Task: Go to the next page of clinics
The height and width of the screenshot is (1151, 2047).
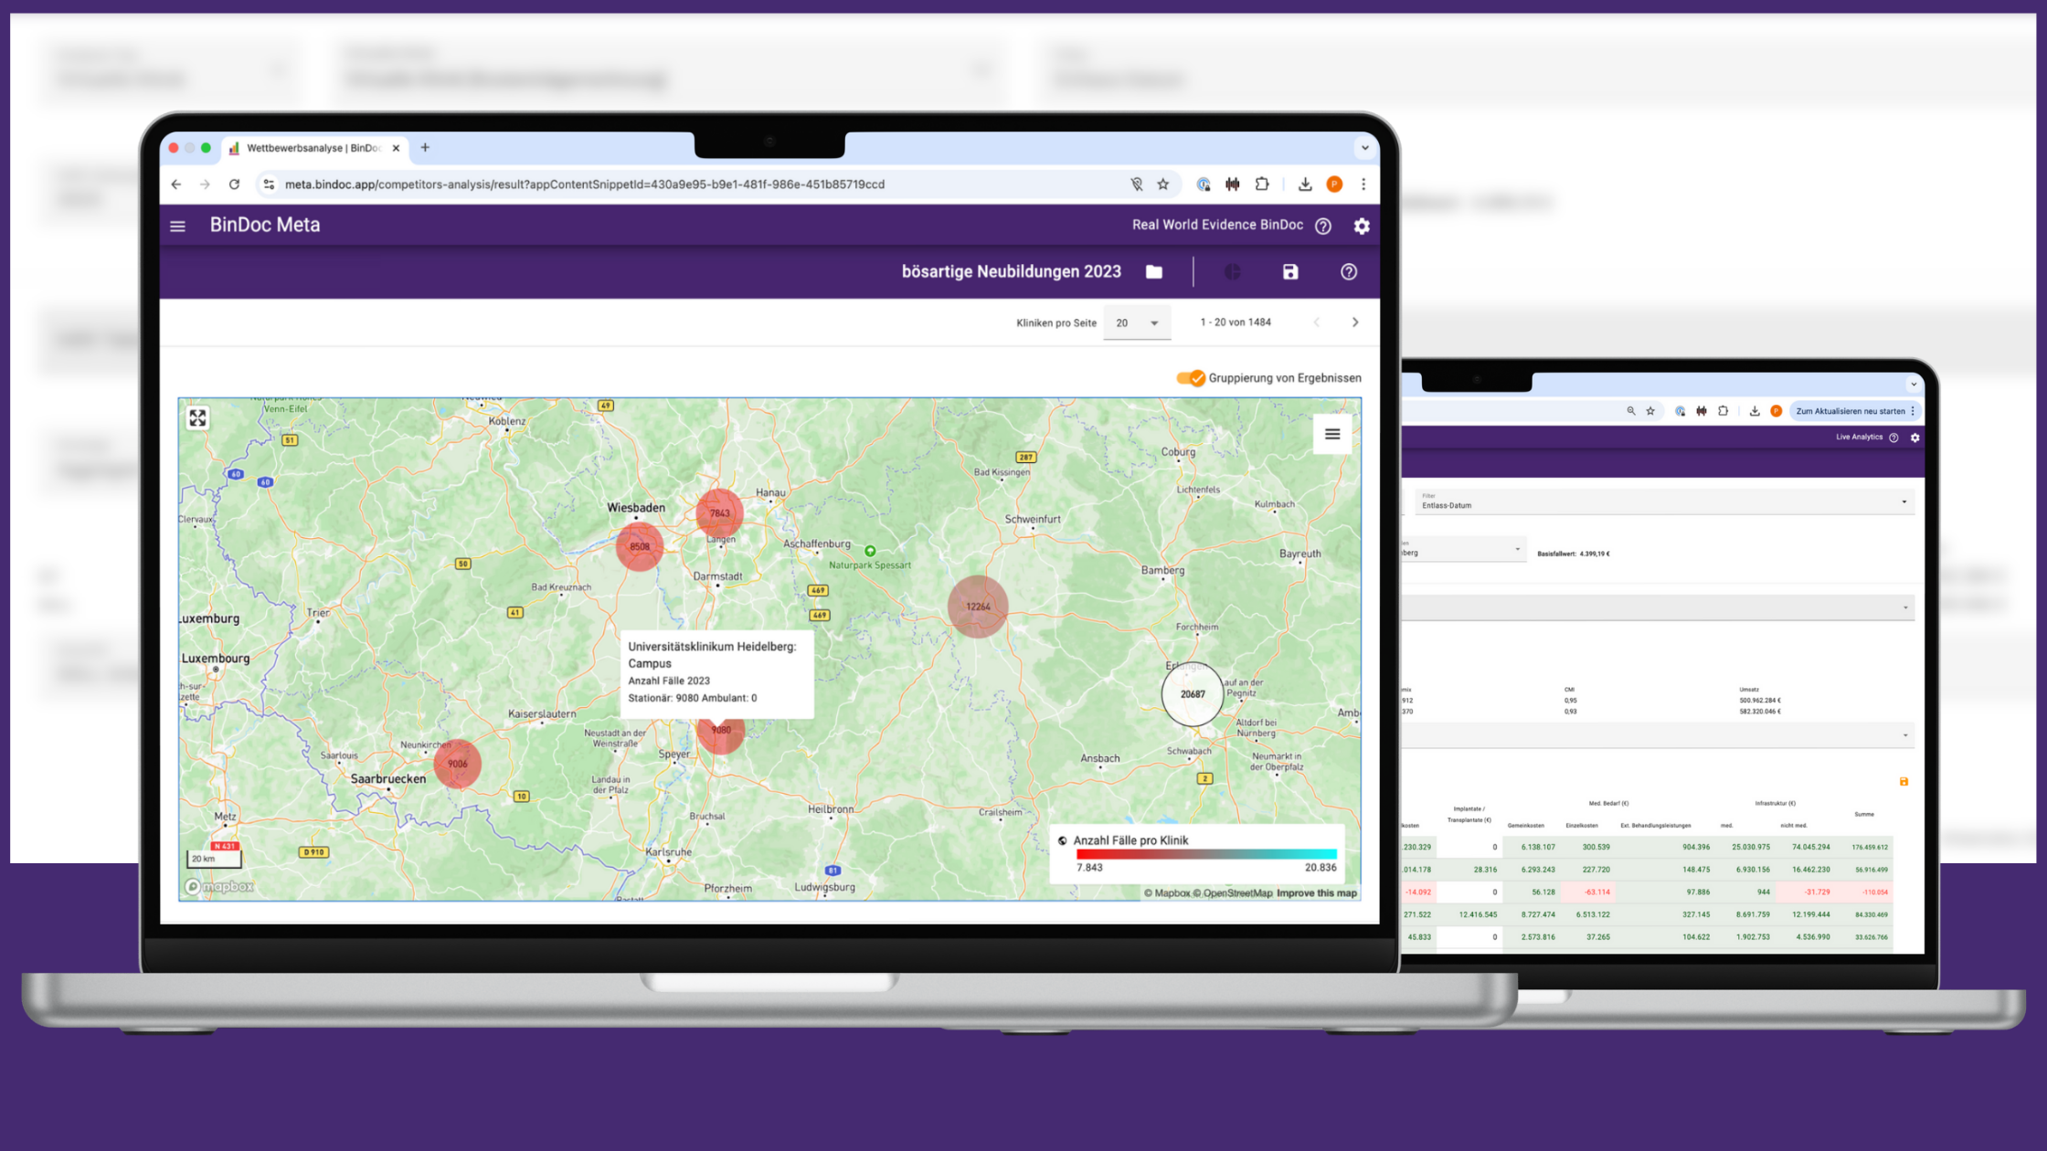Action: coord(1355,322)
